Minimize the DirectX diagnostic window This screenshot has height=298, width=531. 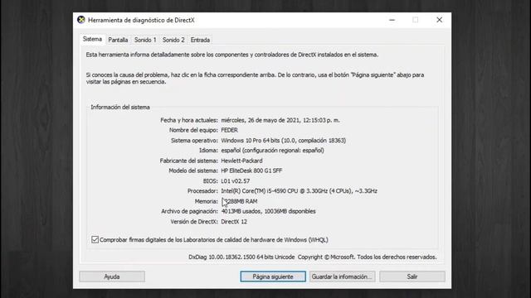[392, 20]
